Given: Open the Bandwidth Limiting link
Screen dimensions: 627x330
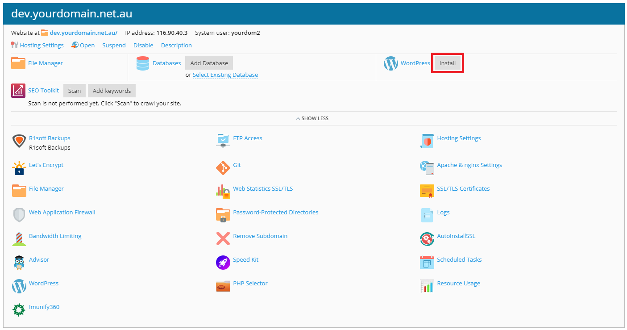Looking at the screenshot, I should click(55, 236).
